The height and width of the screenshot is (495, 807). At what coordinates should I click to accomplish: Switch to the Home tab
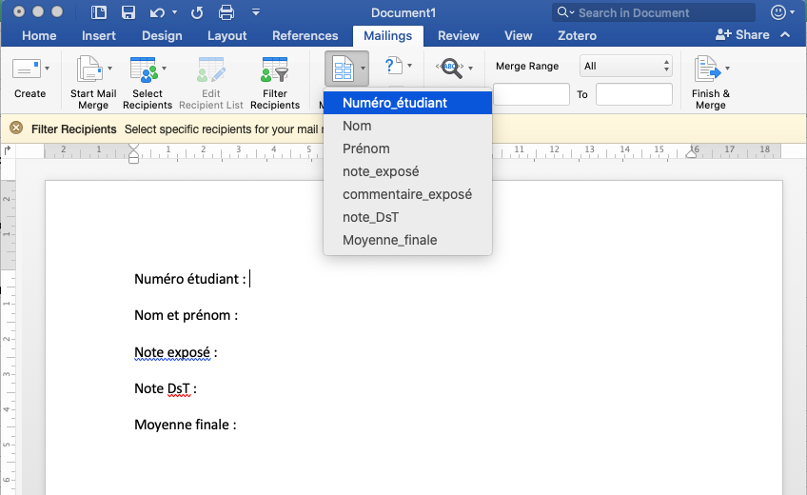tap(39, 35)
